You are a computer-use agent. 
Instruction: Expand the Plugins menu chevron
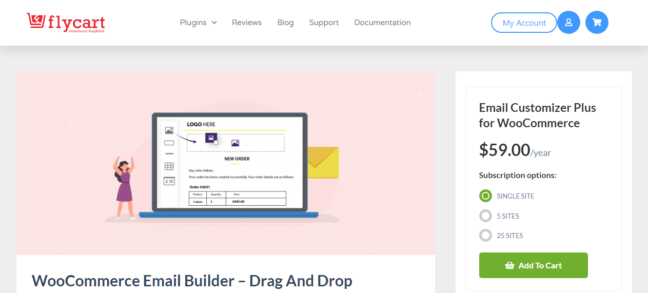click(x=214, y=23)
